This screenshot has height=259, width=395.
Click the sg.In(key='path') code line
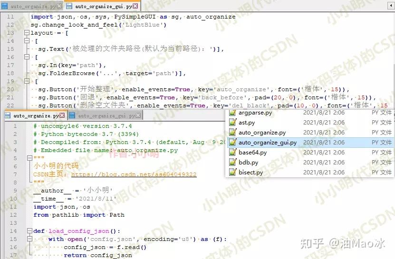pos(72,65)
